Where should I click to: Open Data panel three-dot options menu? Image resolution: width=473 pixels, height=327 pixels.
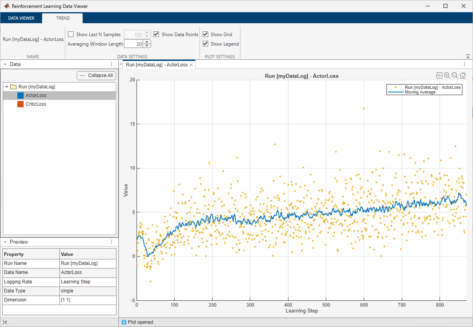(111, 64)
